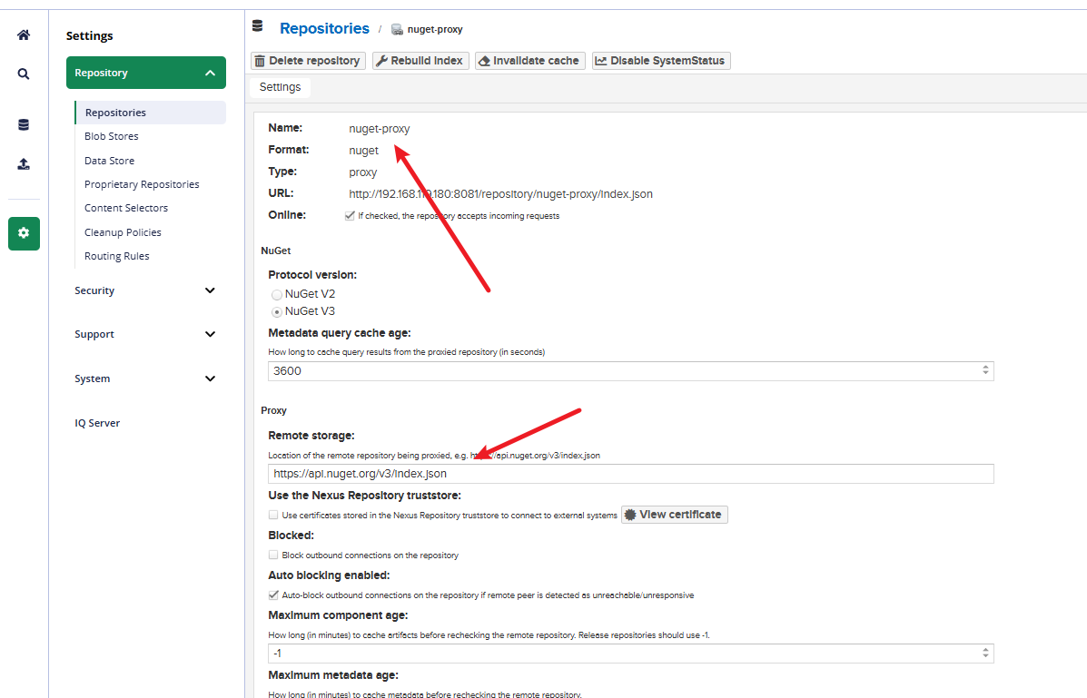Toggle Auto-block outbound connections checkbox

point(273,595)
